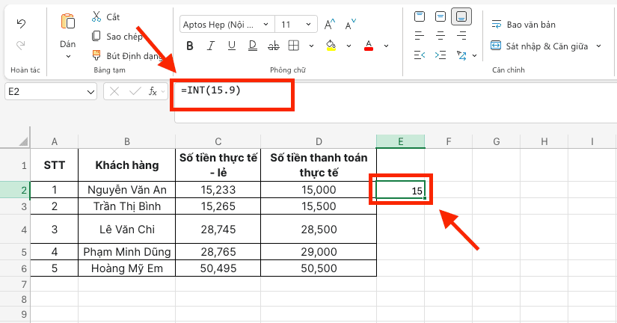
Task: Toggle bold formatting (B)
Action: point(190,46)
